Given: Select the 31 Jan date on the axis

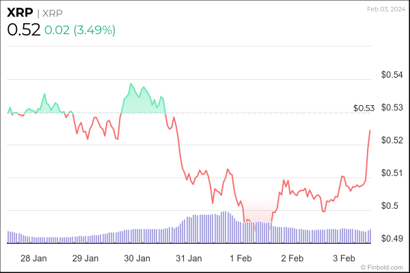Looking at the screenshot, I should [189, 259].
